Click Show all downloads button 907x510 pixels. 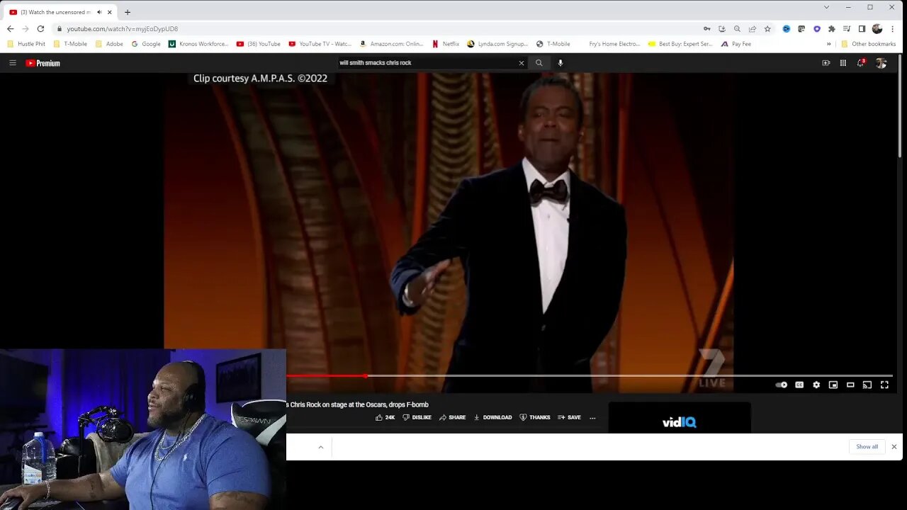867,447
